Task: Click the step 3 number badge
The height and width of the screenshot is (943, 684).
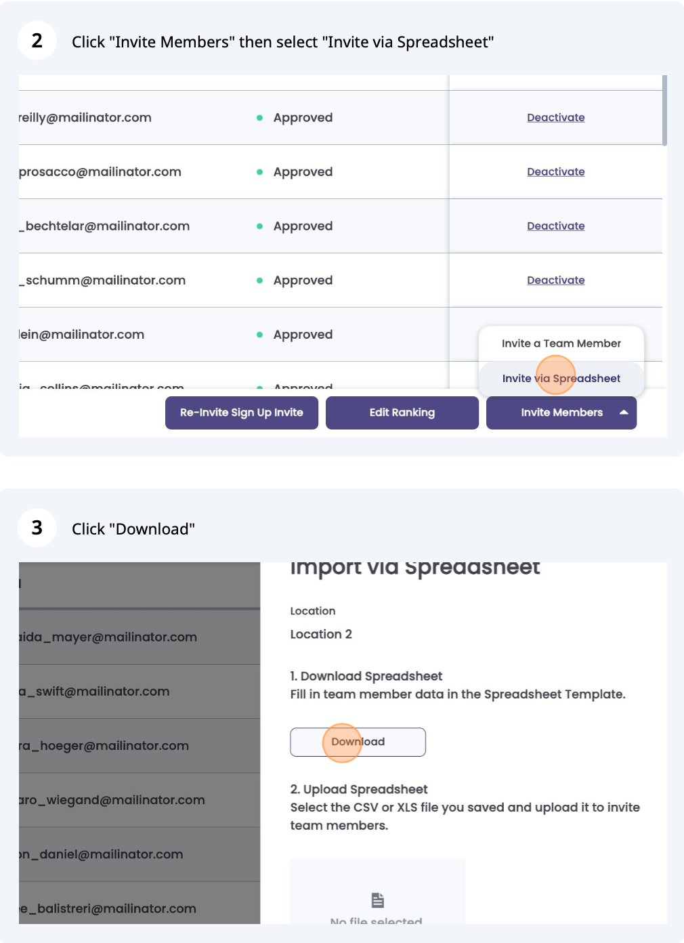Action: click(x=37, y=528)
